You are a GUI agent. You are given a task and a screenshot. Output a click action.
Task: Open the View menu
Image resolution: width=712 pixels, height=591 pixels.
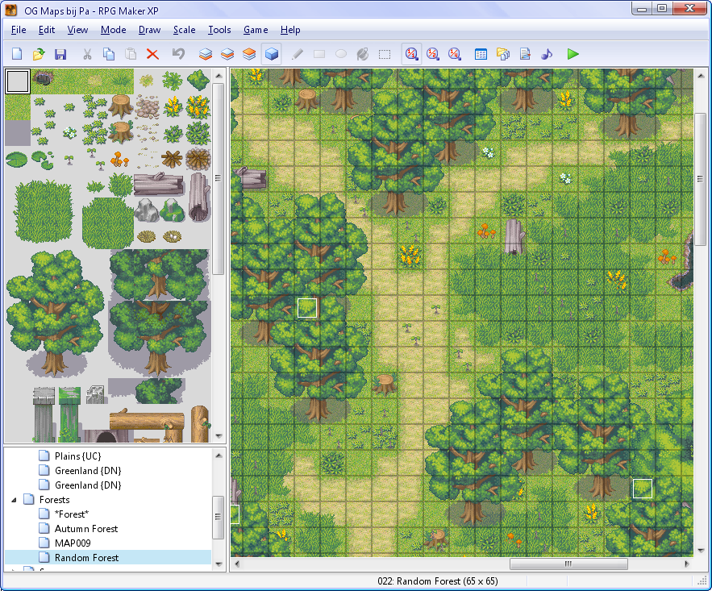point(77,30)
